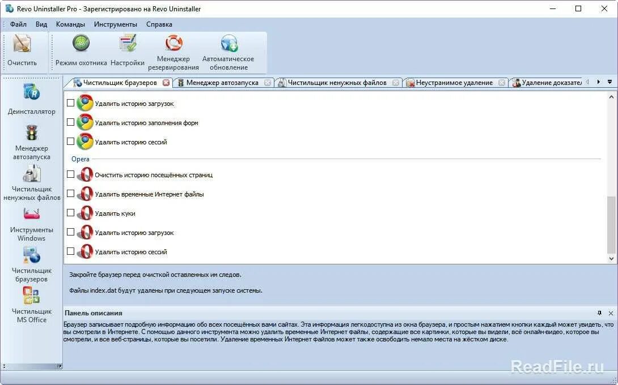Screen dimensions: 618x385
Task: Check Chrome Удалить историю заполнения форм checkbox
Action: [x=70, y=122]
